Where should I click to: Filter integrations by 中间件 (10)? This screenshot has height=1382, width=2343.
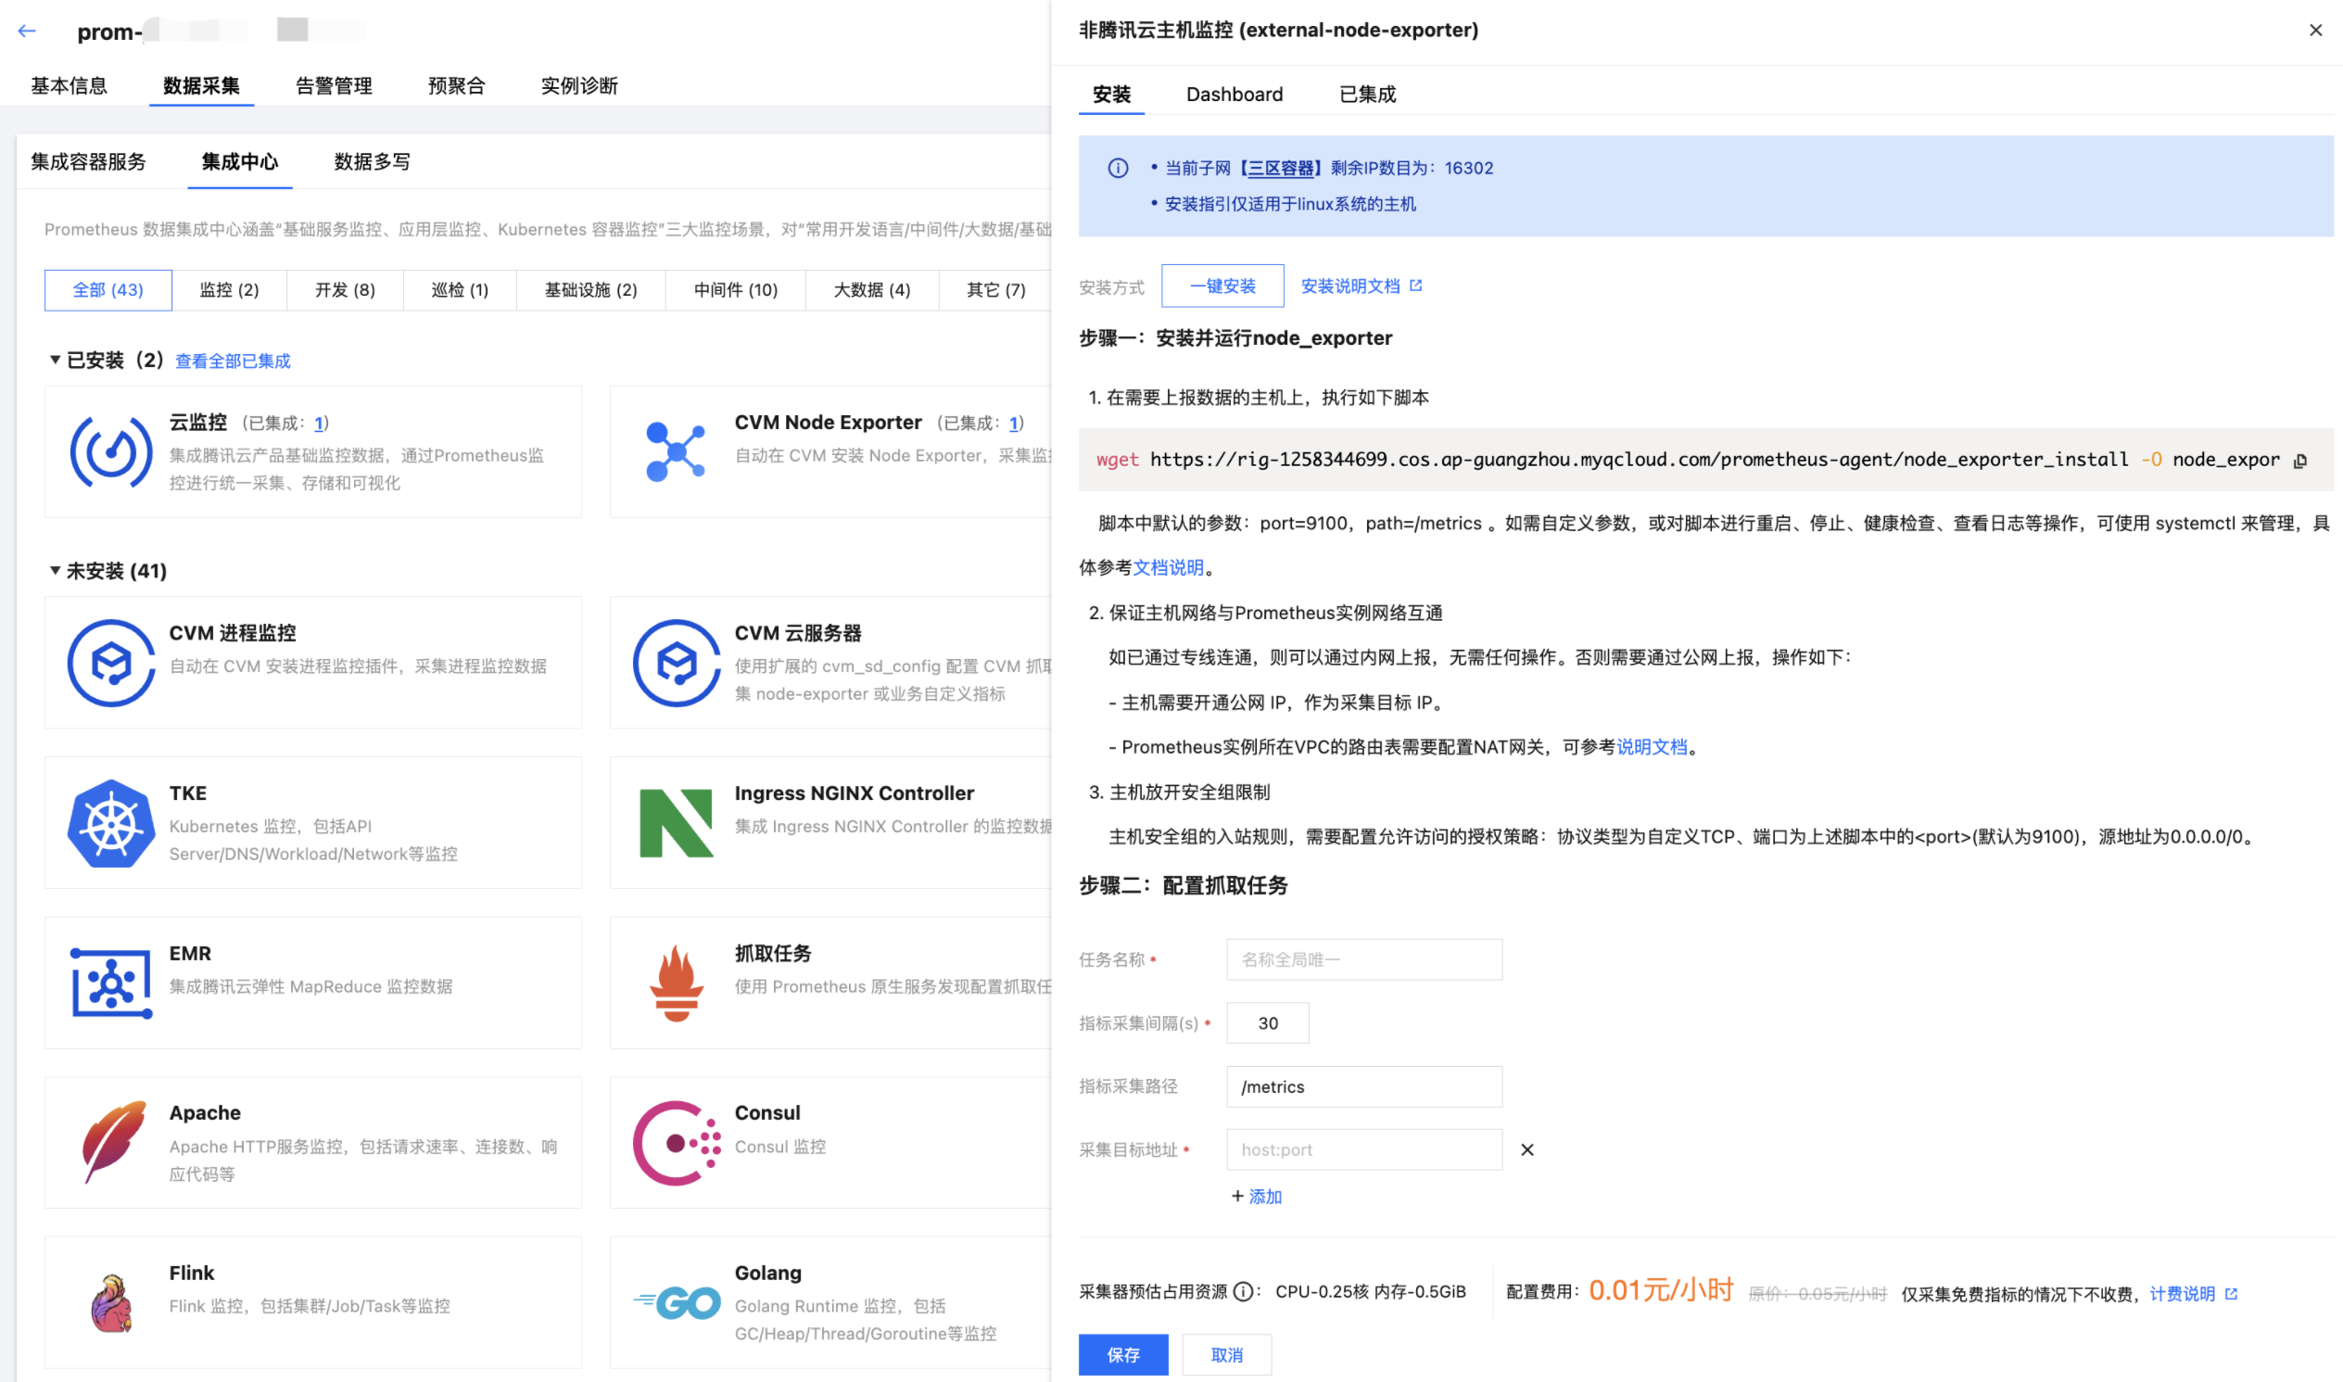735,289
